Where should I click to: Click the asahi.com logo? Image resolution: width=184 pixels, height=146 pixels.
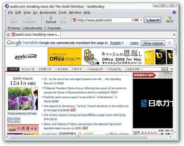[x=26, y=57]
